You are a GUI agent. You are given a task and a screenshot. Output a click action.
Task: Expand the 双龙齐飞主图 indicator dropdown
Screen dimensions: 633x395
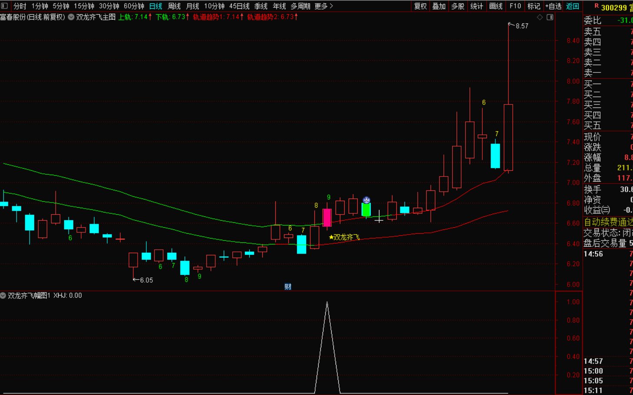coord(71,17)
